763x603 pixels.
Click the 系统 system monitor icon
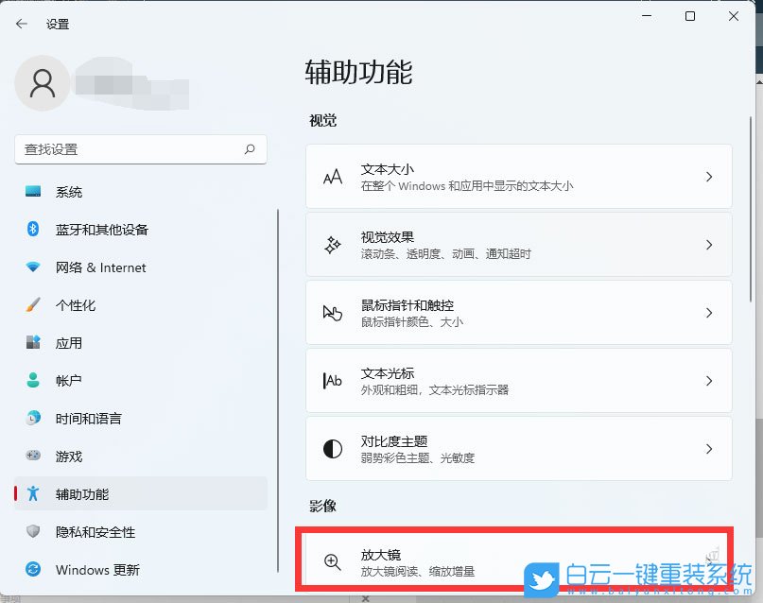pos(34,192)
